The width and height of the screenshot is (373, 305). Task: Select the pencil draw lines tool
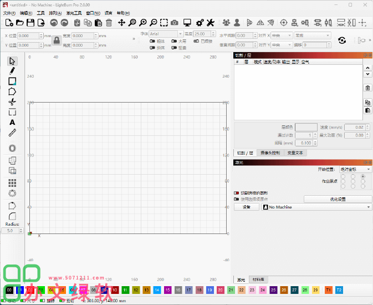12,71
